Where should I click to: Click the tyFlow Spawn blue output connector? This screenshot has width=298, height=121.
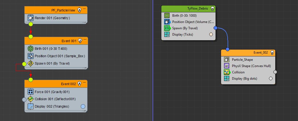[215, 28]
